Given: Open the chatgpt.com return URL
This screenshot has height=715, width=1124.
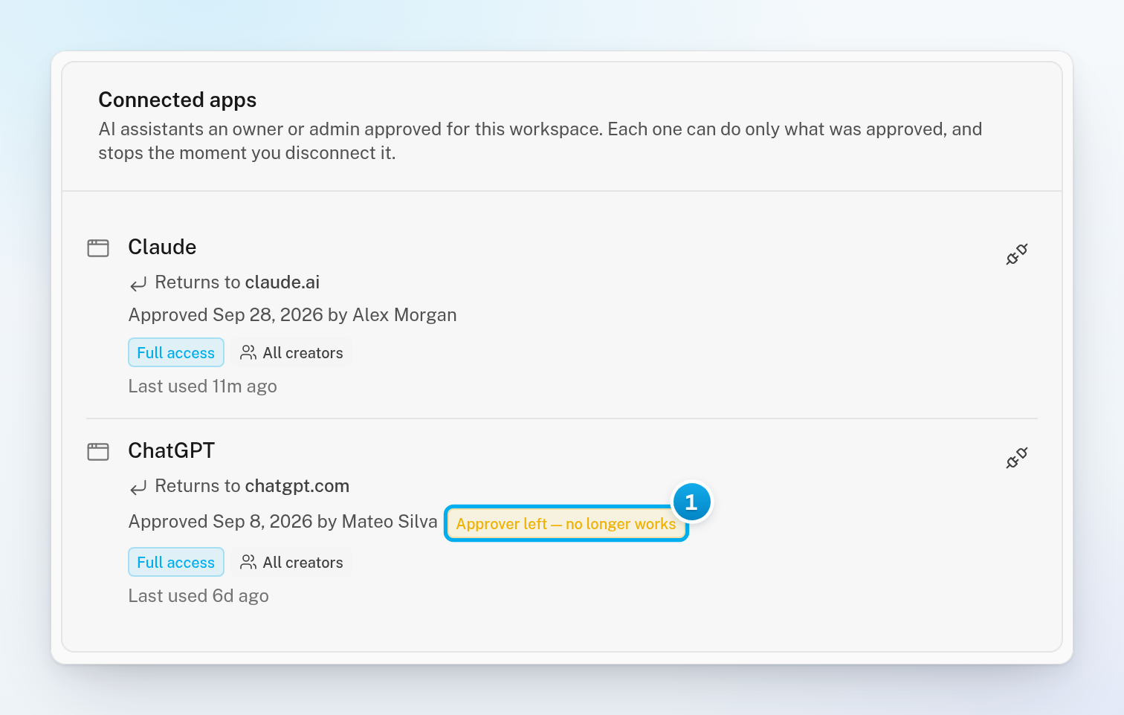Looking at the screenshot, I should click(x=297, y=486).
